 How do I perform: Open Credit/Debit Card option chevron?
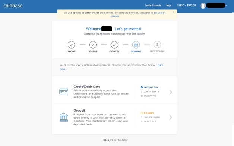pyautogui.click(x=170, y=92)
